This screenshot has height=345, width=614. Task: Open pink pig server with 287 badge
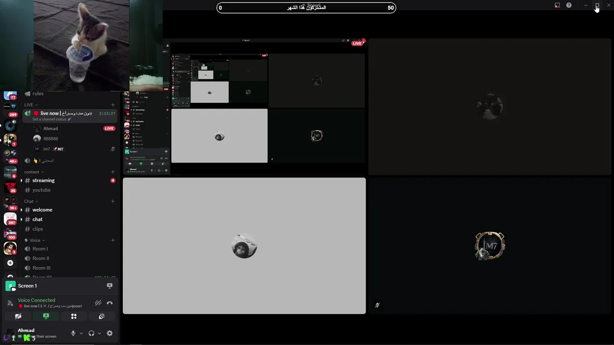pyautogui.click(x=10, y=218)
